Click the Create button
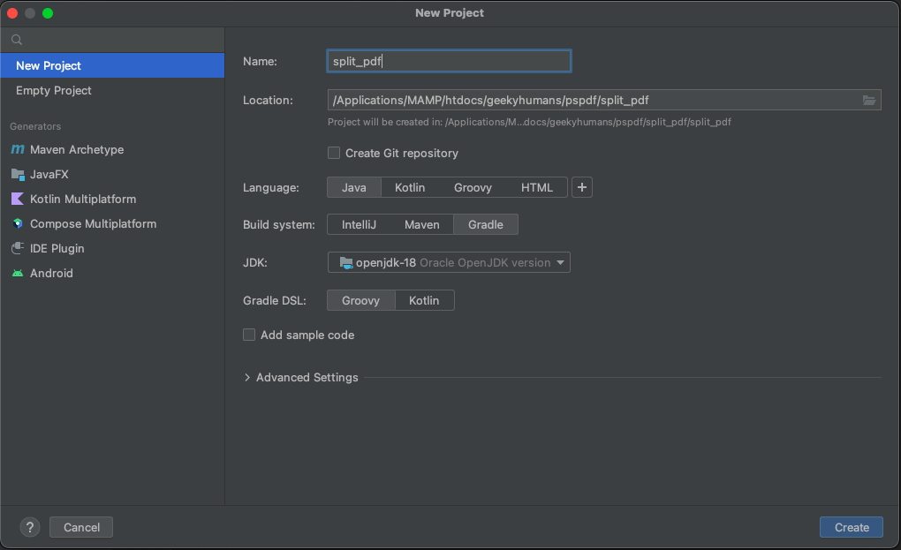This screenshot has width=901, height=550. tap(851, 527)
